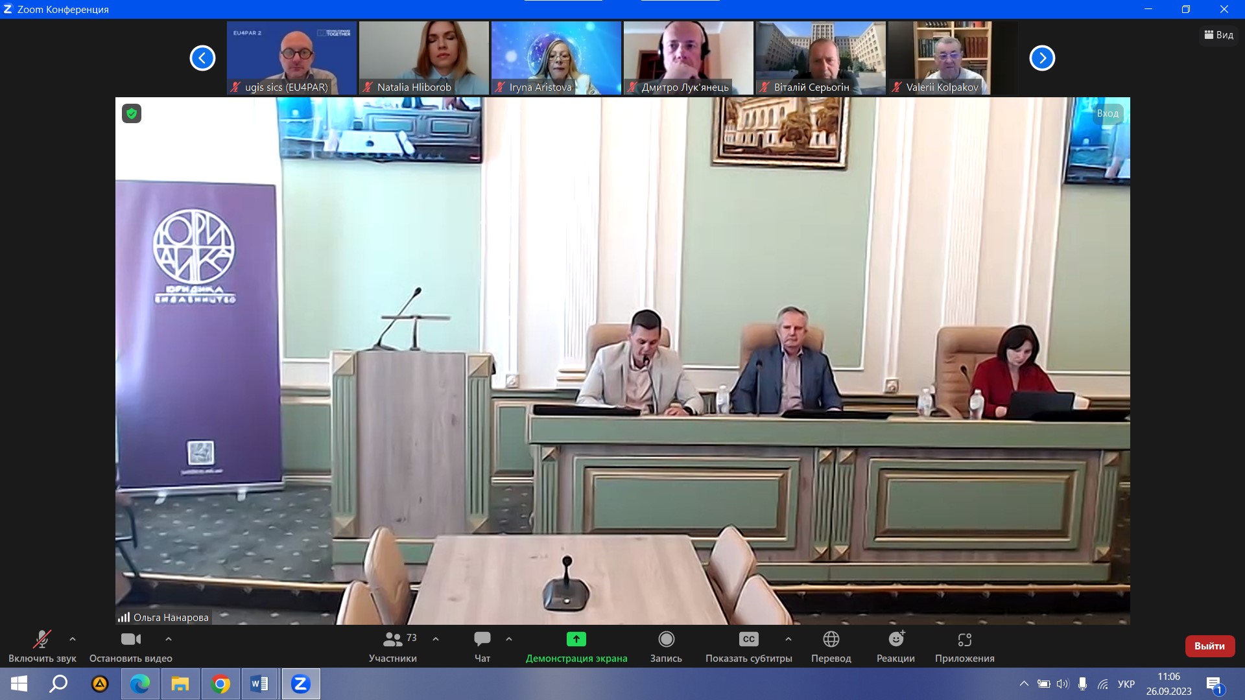
Task: Start recording with the Запись button
Action: 666,647
